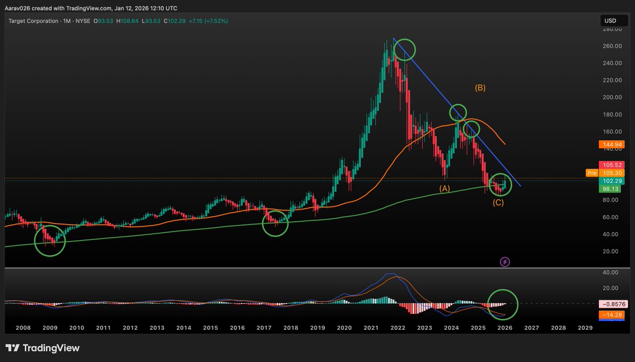Click the Aarav026 TradingView attribution text
This screenshot has width=635, height=362.
90,8
